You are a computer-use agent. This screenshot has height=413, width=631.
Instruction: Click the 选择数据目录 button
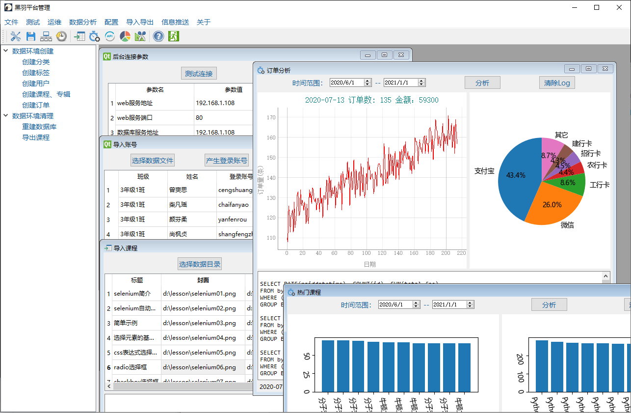(x=200, y=264)
